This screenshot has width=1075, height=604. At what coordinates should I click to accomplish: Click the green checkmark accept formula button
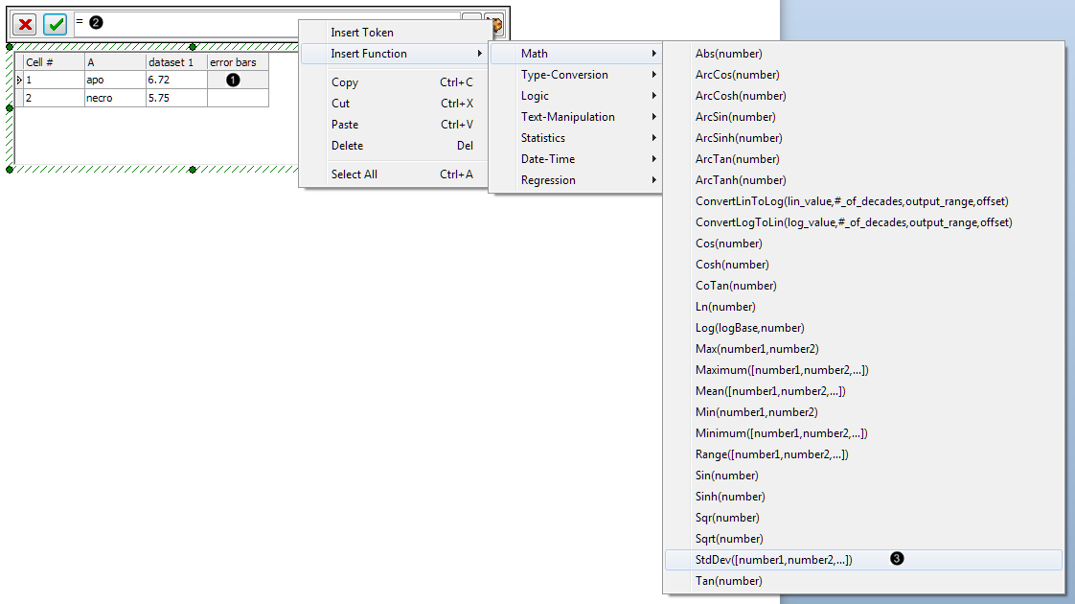click(x=56, y=24)
